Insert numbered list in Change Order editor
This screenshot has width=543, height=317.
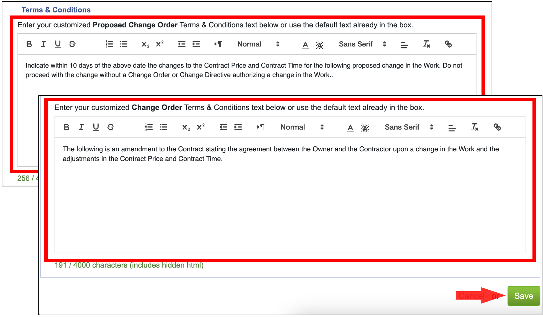(149, 127)
